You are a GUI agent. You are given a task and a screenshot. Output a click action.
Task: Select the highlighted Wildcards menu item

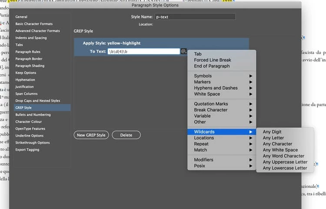click(222, 132)
